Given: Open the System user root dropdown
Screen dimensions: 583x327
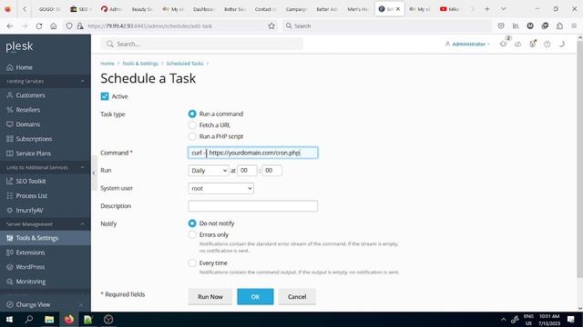Looking at the screenshot, I should click(220, 188).
